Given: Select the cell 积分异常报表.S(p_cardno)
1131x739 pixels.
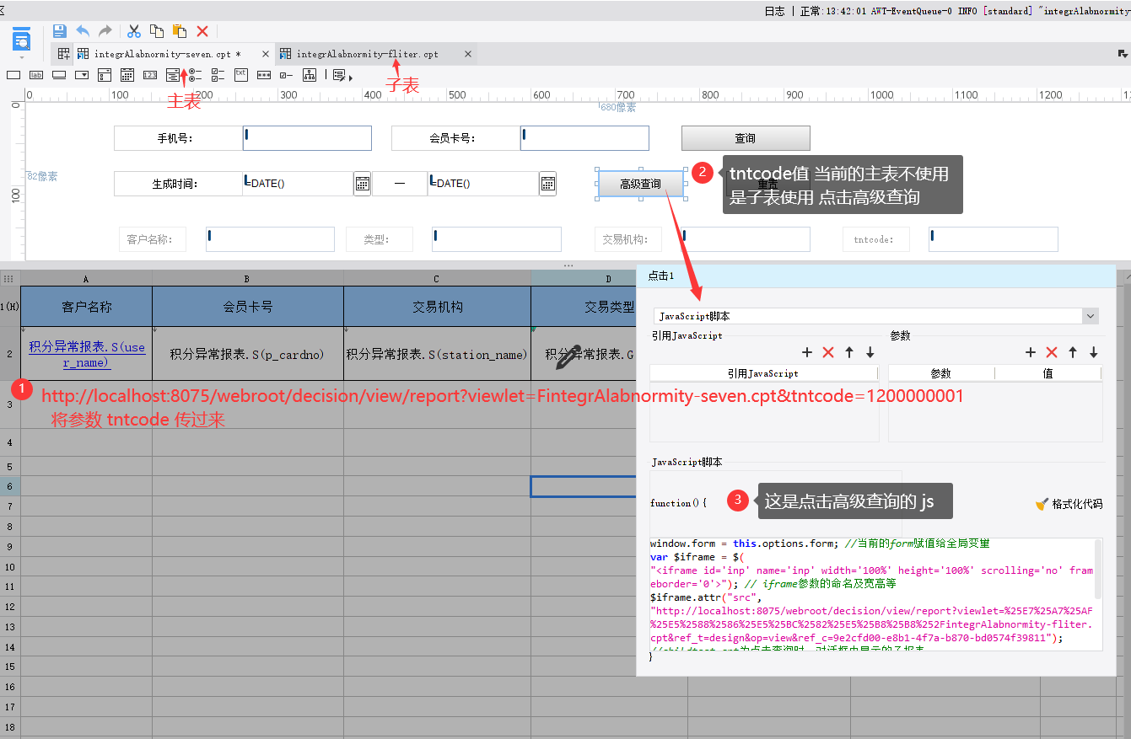Looking at the screenshot, I should coord(247,354).
